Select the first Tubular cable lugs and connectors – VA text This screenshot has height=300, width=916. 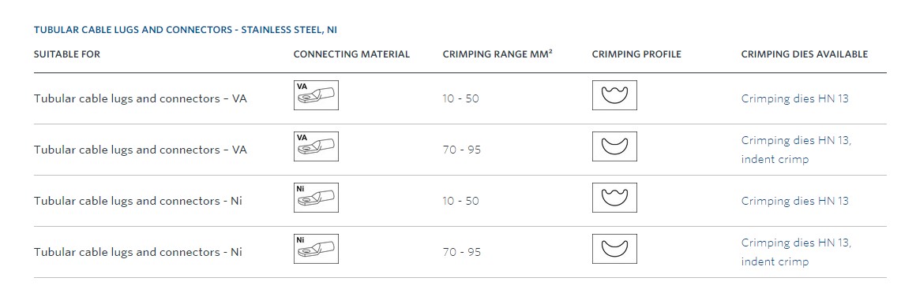point(141,98)
